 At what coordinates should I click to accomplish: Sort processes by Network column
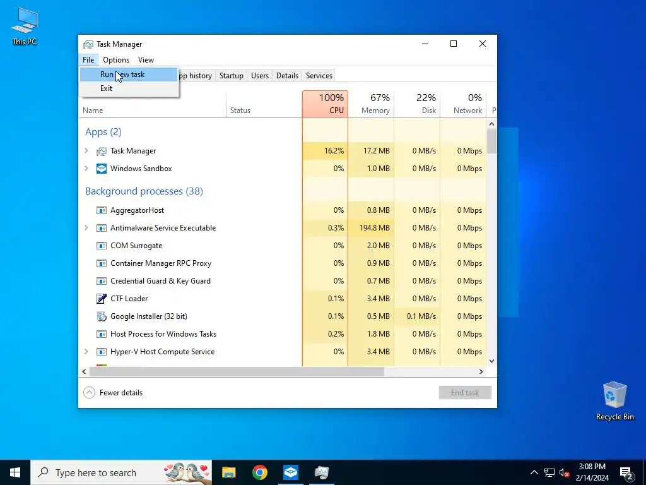[x=464, y=104]
